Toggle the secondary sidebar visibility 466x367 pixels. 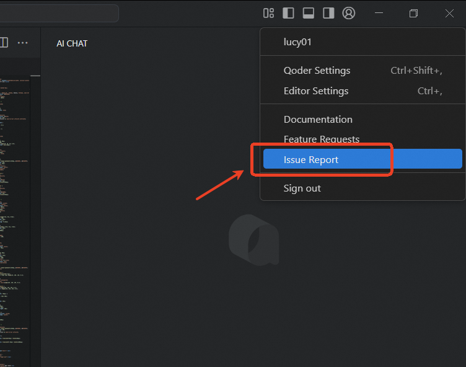[x=328, y=13]
